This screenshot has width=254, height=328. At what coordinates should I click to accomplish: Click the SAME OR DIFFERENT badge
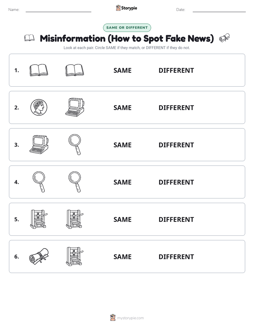(x=127, y=28)
